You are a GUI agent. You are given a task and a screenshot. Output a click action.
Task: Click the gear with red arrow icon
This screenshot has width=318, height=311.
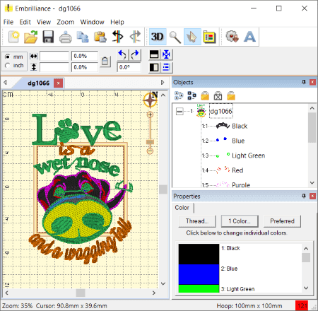[232, 37]
